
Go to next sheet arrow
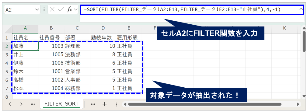[x=21, y=104]
